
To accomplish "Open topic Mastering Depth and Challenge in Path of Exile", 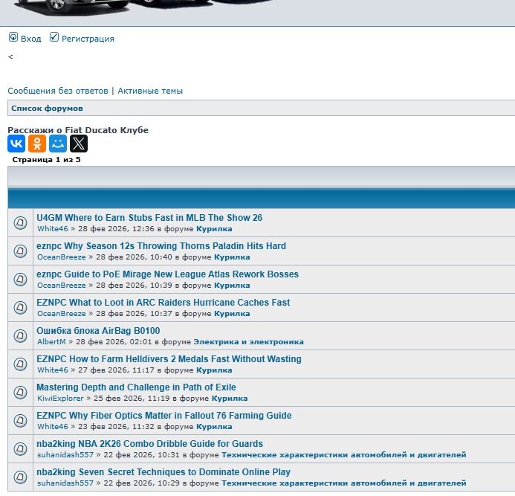I will (136, 387).
